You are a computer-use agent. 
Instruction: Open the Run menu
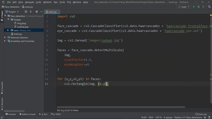[56, 2]
